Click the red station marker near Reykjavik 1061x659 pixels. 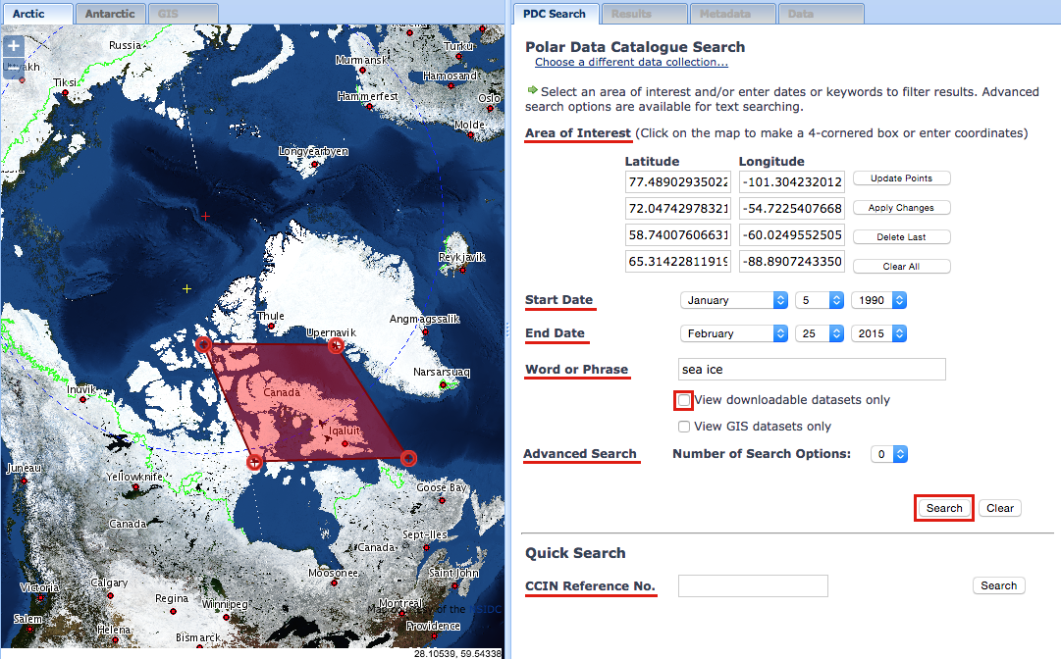[x=462, y=270]
